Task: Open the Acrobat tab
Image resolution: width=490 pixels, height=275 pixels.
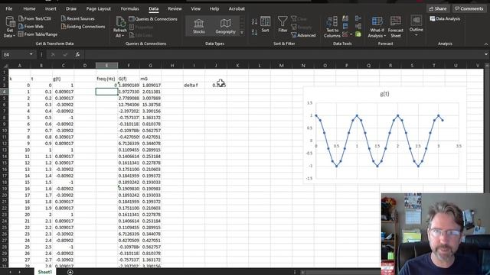Action: click(x=237, y=8)
